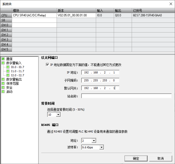Toggle the 保持范围 checkbox icon

click(3, 83)
